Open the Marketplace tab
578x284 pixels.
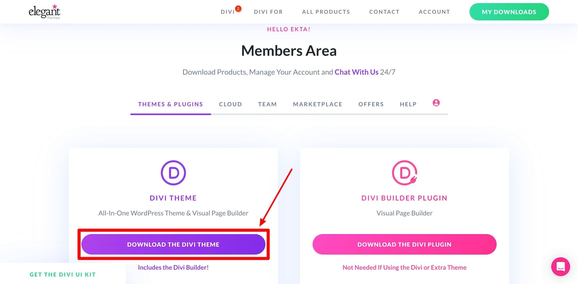[x=317, y=104]
